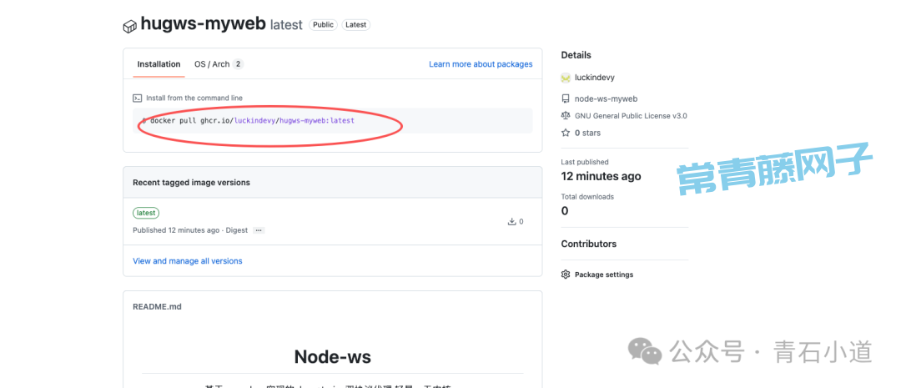This screenshot has height=388, width=901.
Task: Click the package box icon beside hugws-myweb
Action: point(129,27)
